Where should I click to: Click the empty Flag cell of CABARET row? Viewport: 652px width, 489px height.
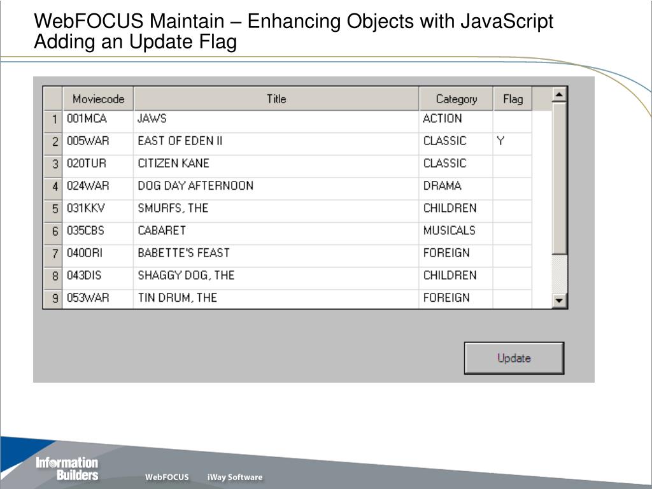pos(513,234)
